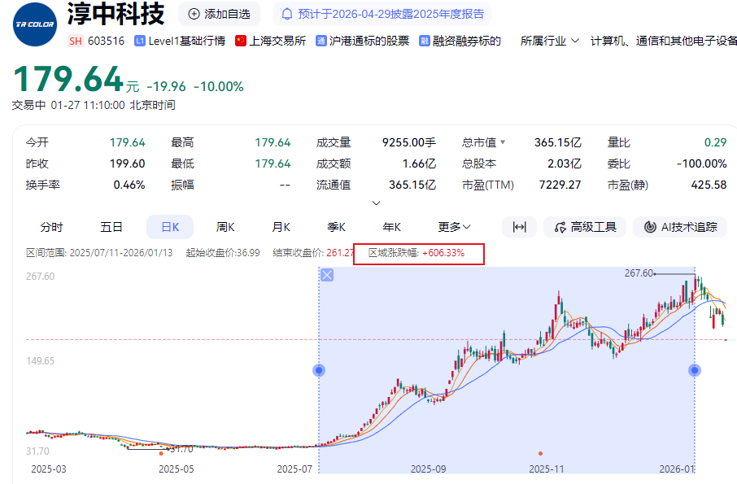The image size is (737, 484).
Task: Close the range selection with X icon
Action: [x=327, y=275]
